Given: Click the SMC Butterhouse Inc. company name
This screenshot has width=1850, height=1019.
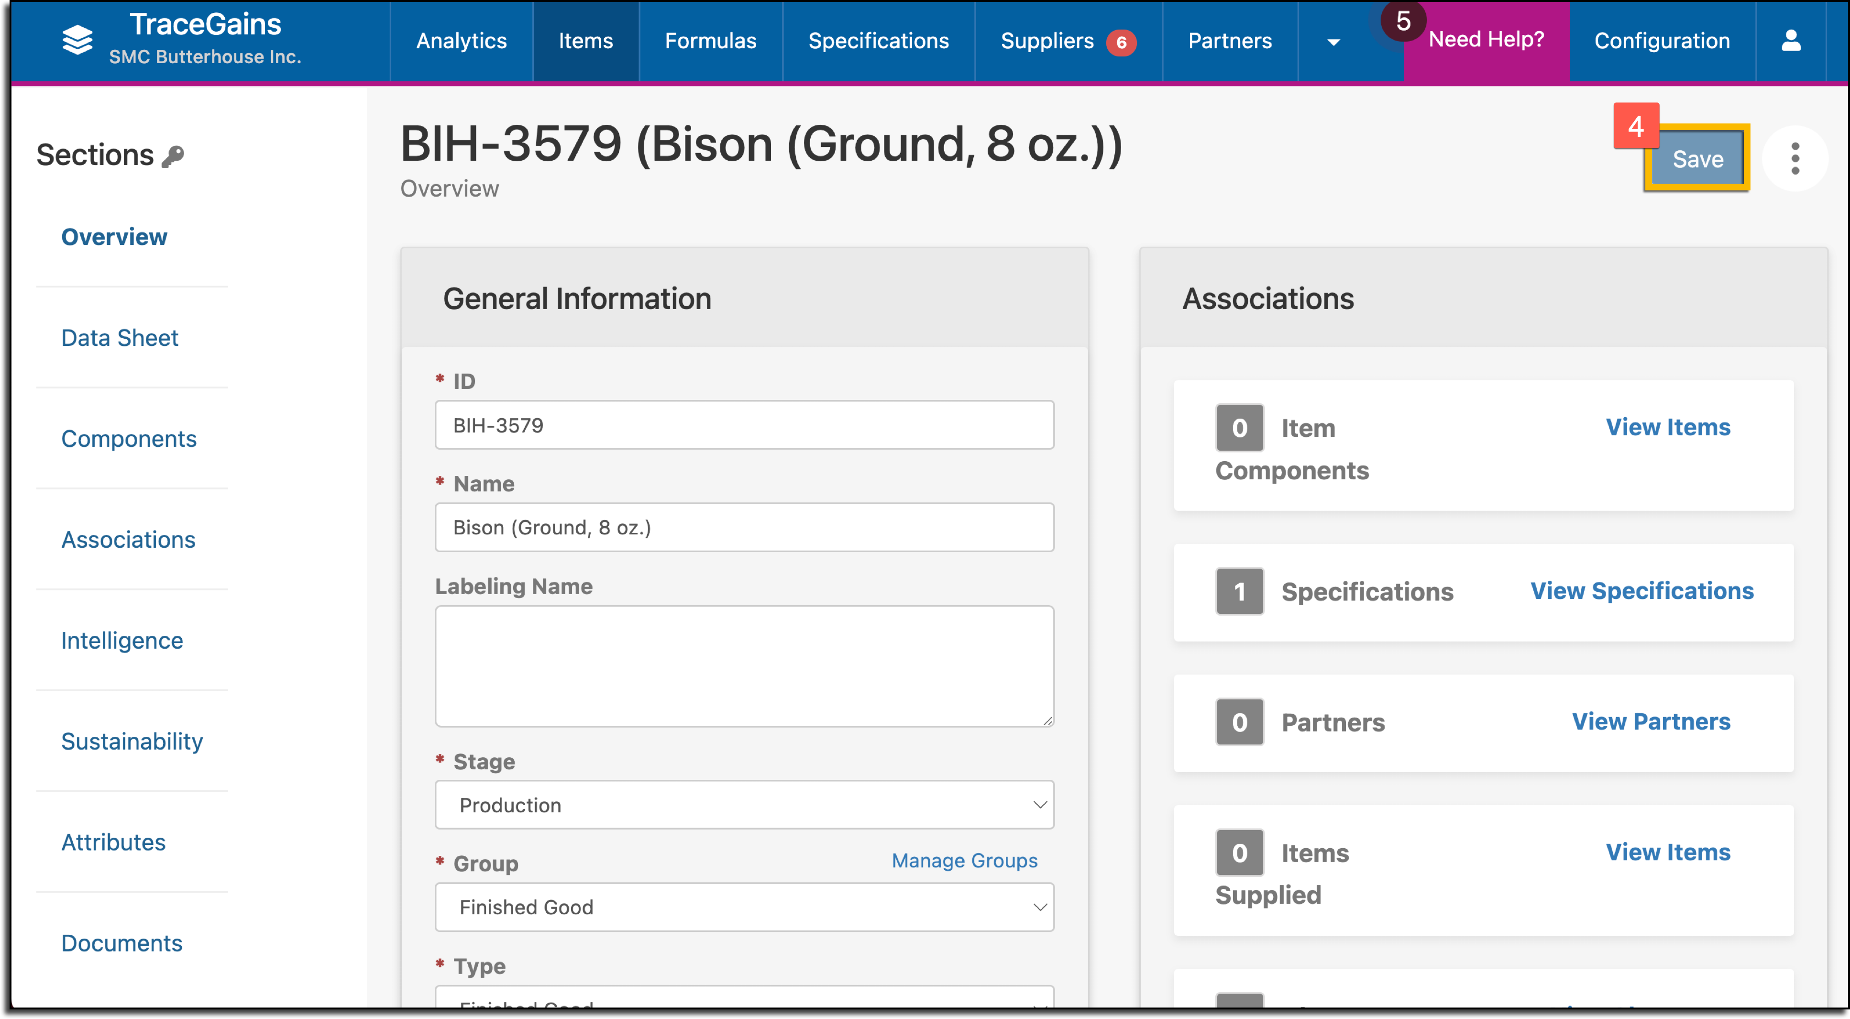Looking at the screenshot, I should coord(205,57).
